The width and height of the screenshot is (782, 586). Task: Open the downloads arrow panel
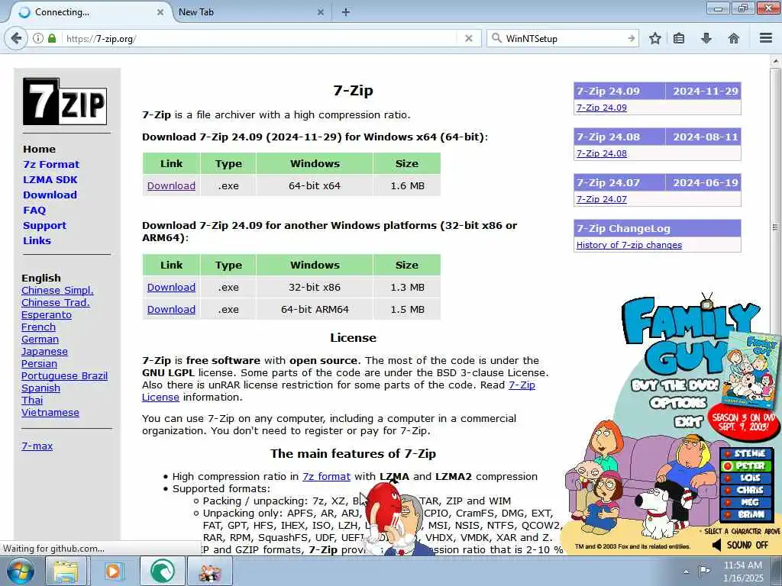point(706,38)
